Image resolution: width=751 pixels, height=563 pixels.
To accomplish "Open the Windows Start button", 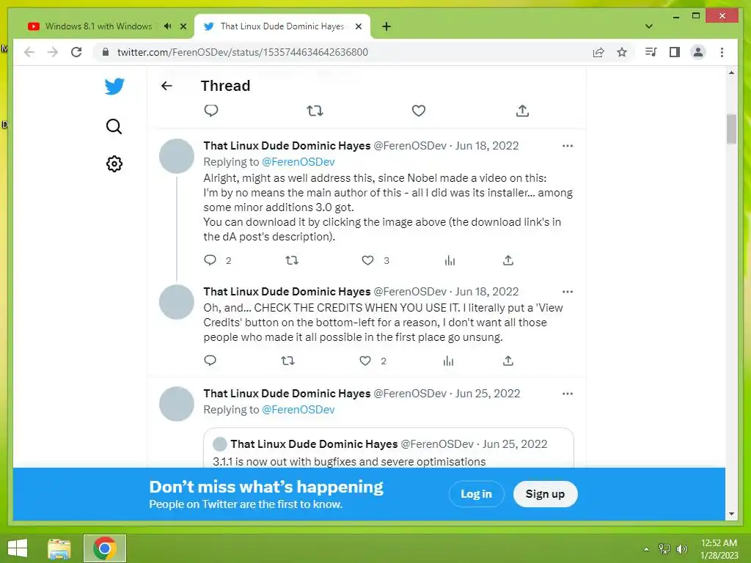I will click(18, 548).
